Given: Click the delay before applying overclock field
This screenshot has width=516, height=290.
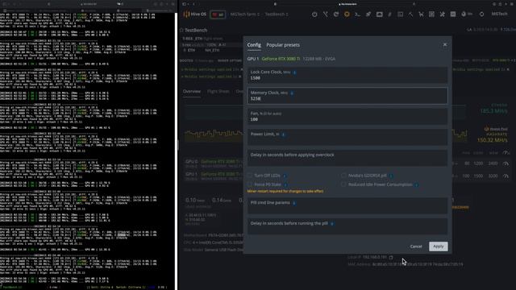Looking at the screenshot, I should coord(347,158).
